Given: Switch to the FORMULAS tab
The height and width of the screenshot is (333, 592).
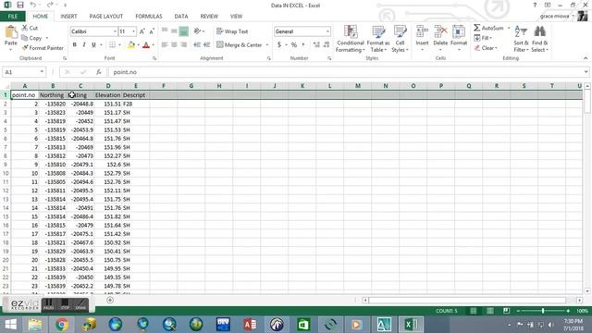Looking at the screenshot, I should [x=149, y=17].
